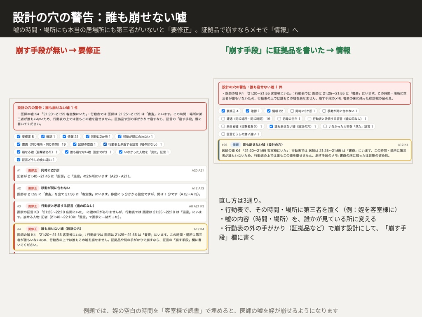Uncheck checked いなかった人物を「見た」証言 1 filter
The image size is (422, 317).
point(121,152)
